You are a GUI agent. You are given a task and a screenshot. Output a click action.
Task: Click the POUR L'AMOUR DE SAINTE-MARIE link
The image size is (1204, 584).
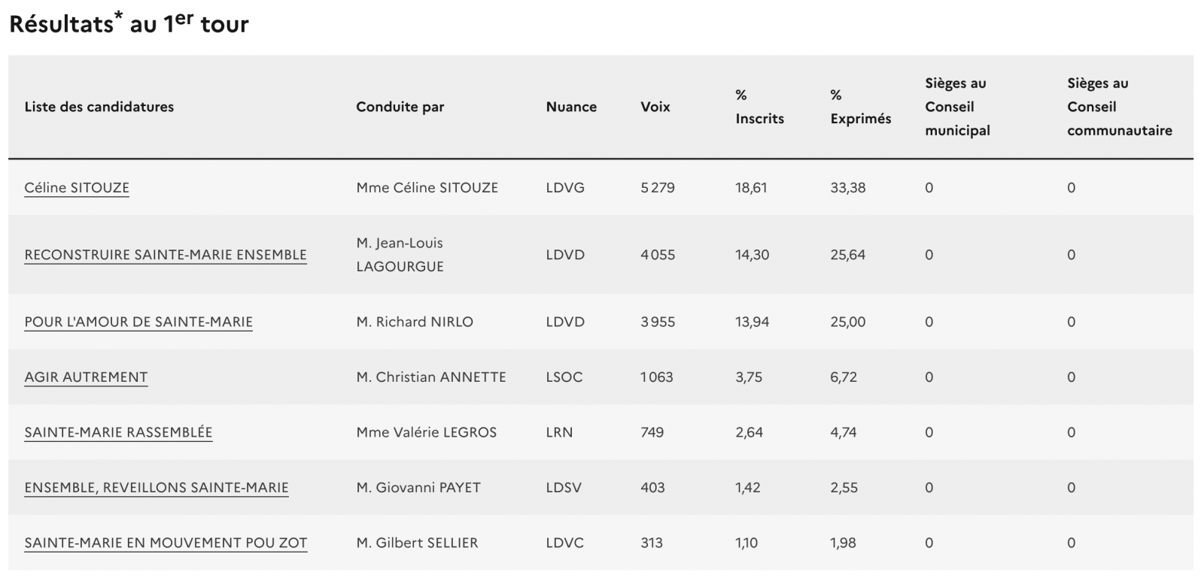click(x=138, y=322)
